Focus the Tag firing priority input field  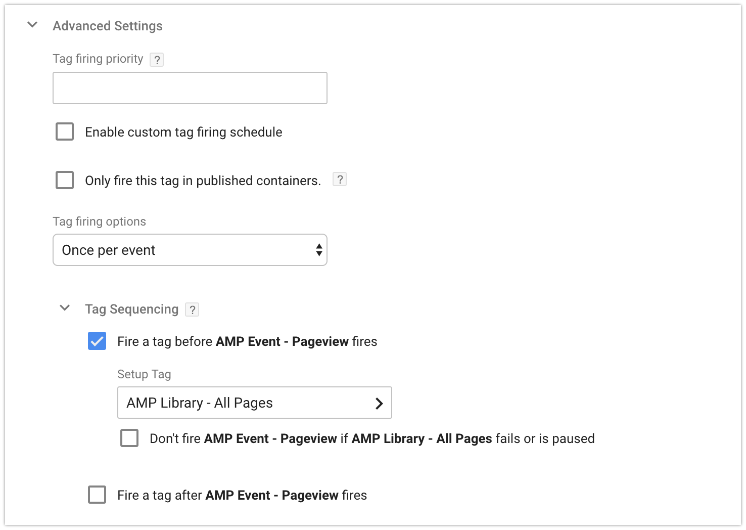190,88
